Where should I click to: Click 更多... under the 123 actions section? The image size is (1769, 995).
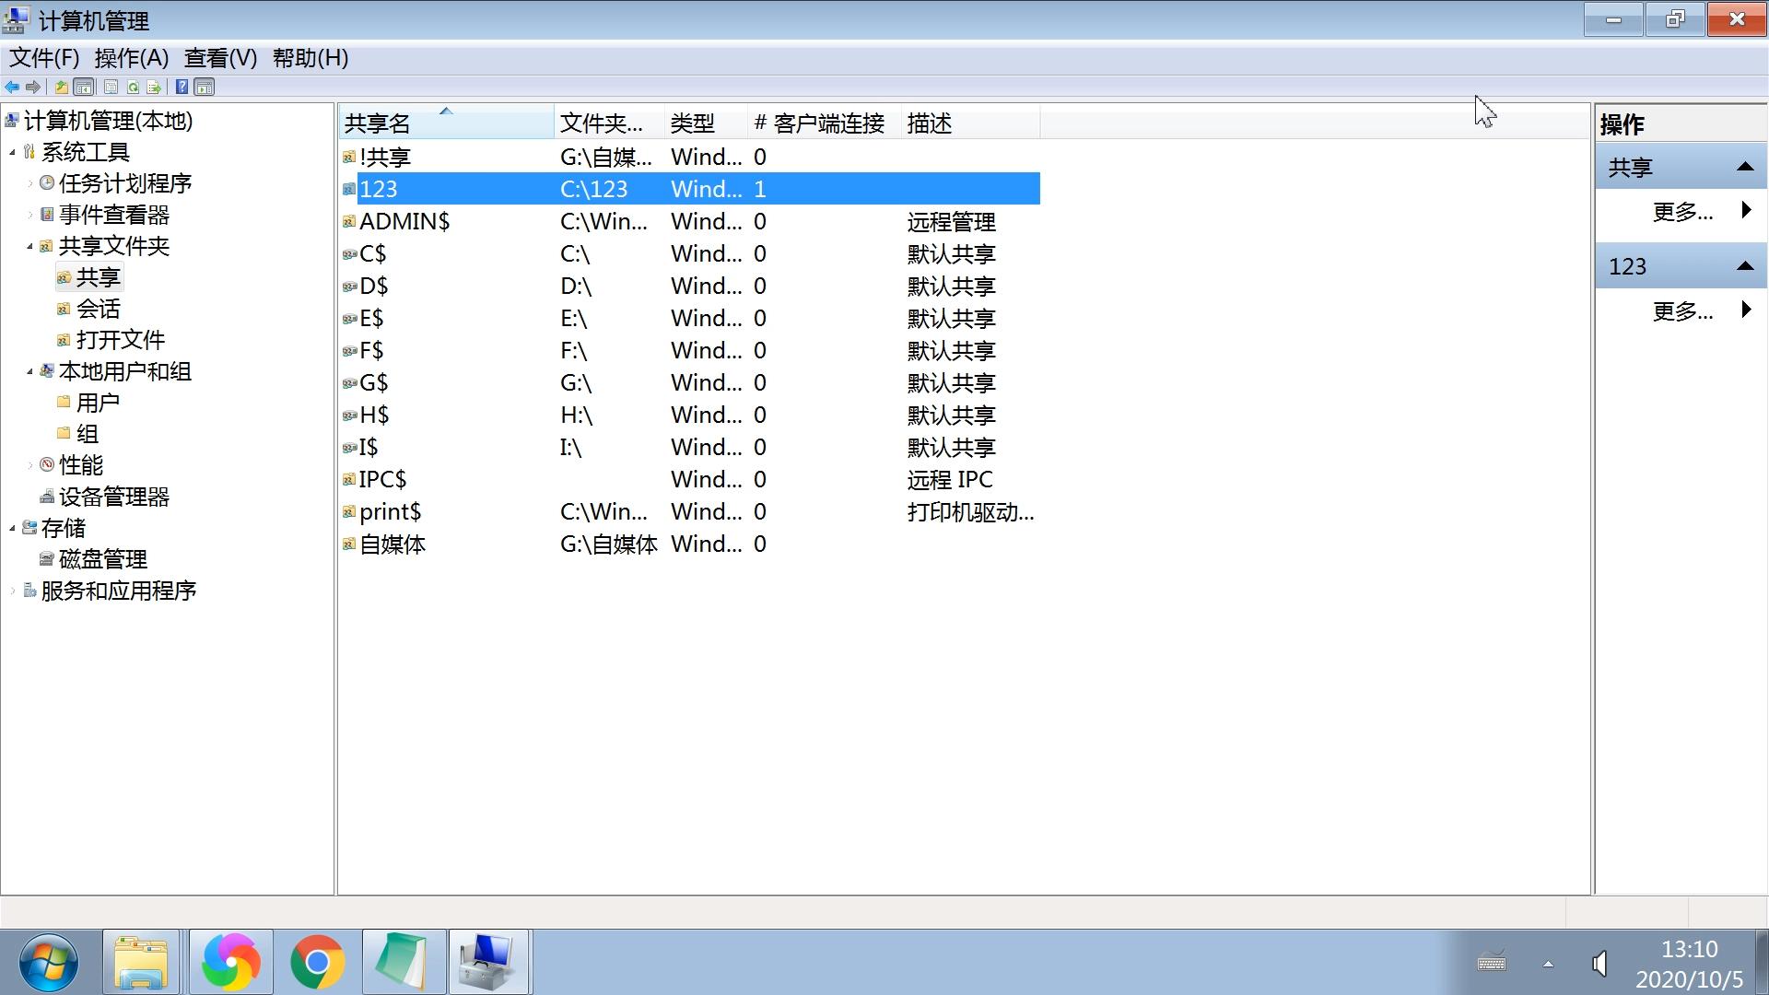pos(1682,310)
